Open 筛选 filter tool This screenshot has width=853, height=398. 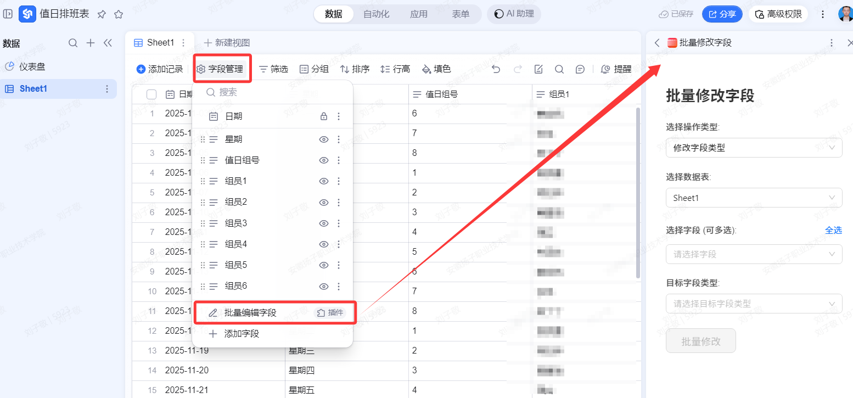pyautogui.click(x=273, y=69)
